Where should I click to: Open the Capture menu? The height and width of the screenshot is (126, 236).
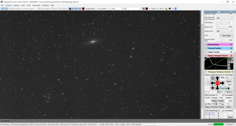[x=17, y=5]
